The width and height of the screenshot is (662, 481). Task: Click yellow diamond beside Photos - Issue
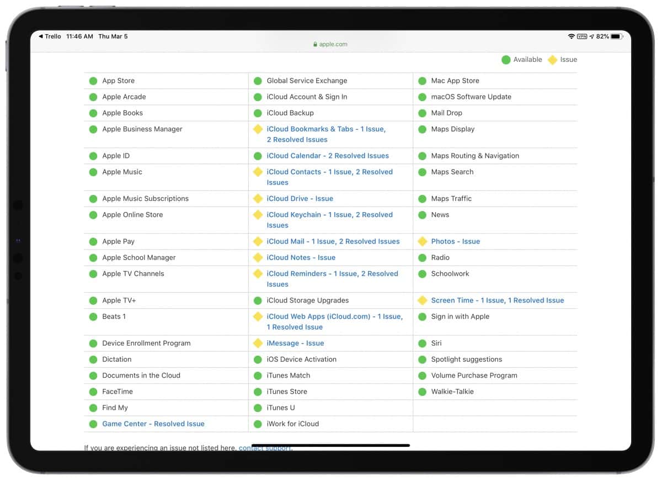click(x=422, y=241)
